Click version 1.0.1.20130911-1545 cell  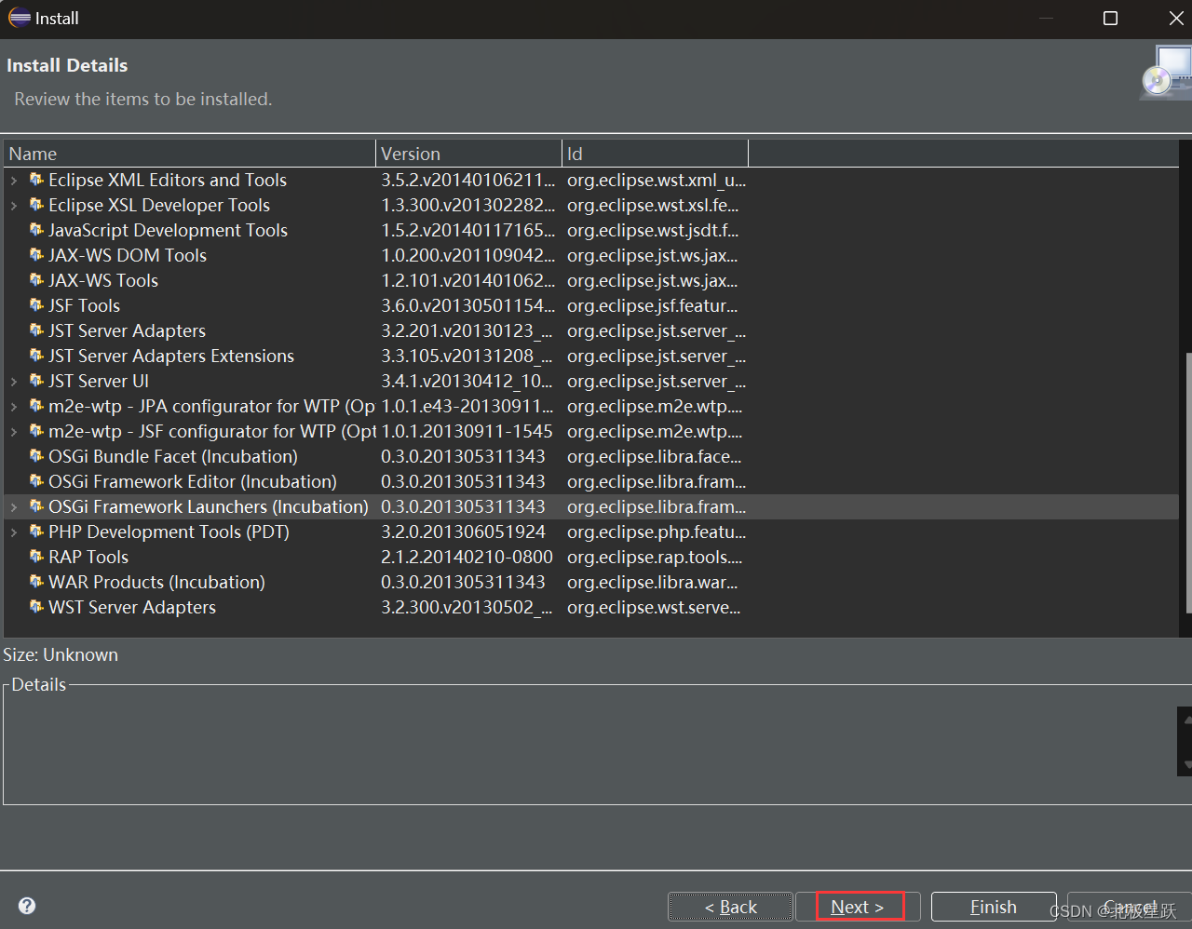467,431
